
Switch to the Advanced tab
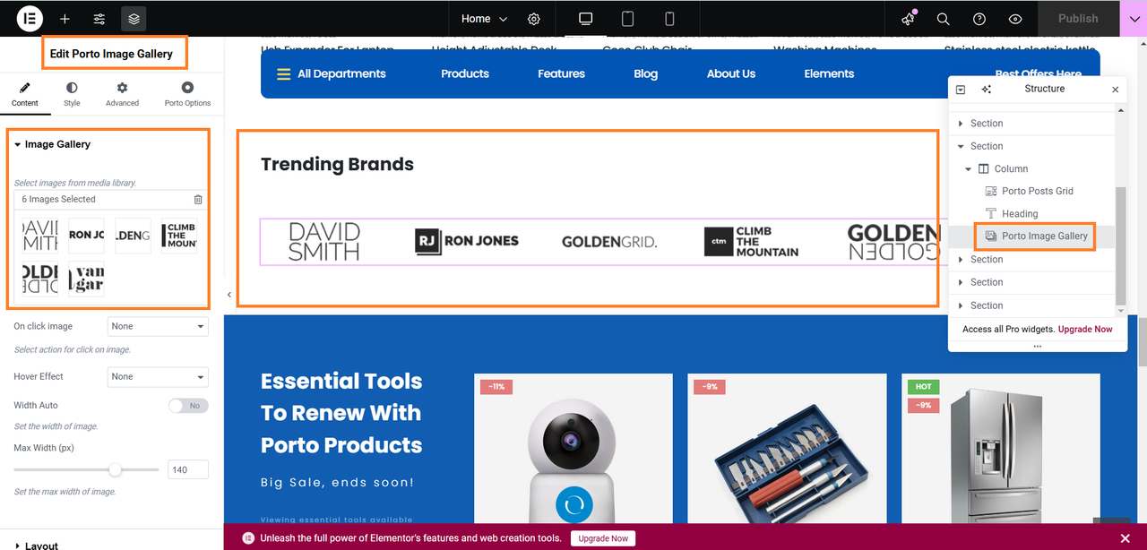click(x=122, y=94)
